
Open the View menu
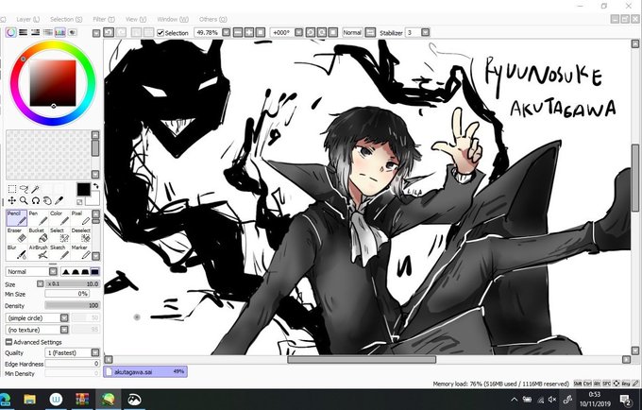(x=136, y=19)
